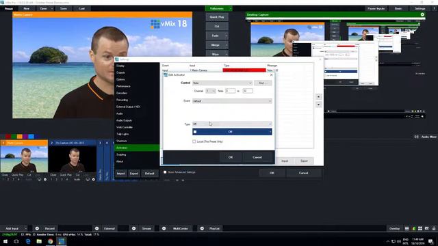This screenshot has height=246, width=438.
Task: Click Cut transition button
Action: coord(217,26)
